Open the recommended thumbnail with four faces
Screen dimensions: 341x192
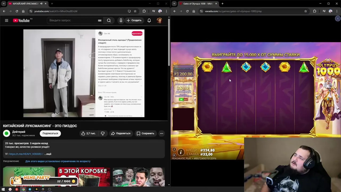click(139, 177)
